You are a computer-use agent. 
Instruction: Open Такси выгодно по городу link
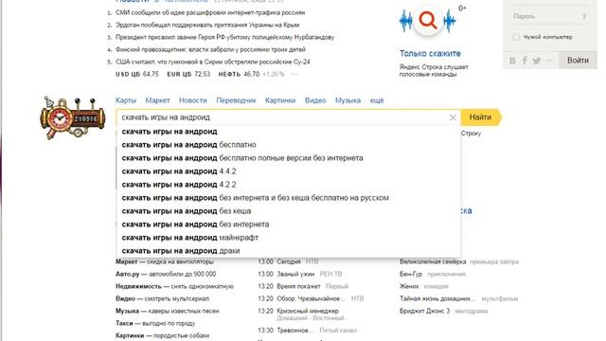pyautogui.click(x=155, y=323)
